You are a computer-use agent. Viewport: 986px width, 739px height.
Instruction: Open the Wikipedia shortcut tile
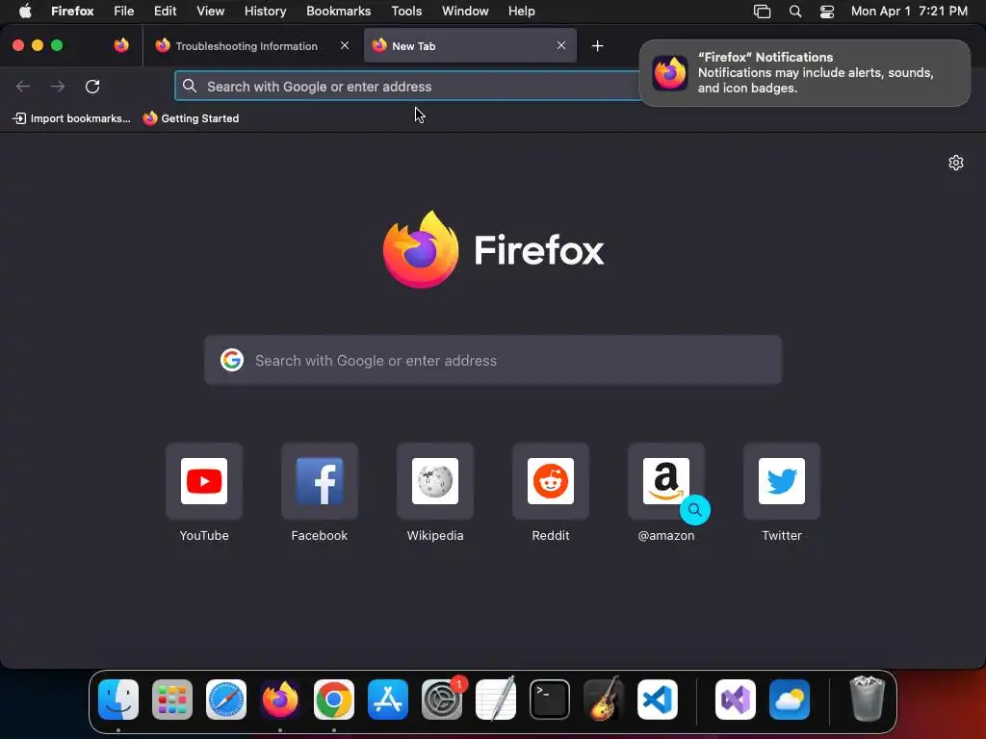tap(435, 481)
